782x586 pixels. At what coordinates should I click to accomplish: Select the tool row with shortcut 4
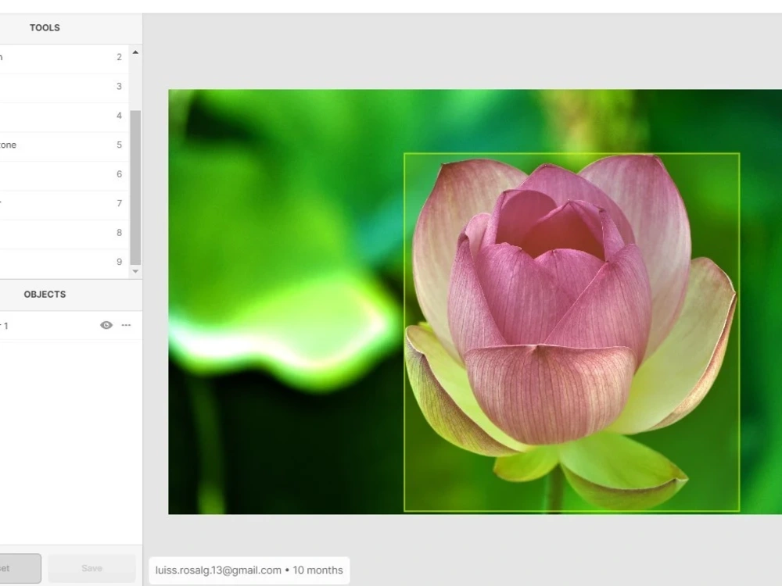click(64, 116)
